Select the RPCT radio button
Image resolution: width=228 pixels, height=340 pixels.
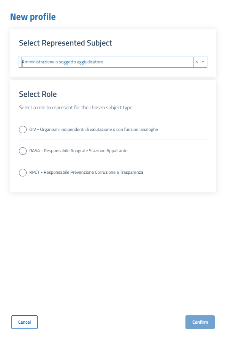point(23,173)
